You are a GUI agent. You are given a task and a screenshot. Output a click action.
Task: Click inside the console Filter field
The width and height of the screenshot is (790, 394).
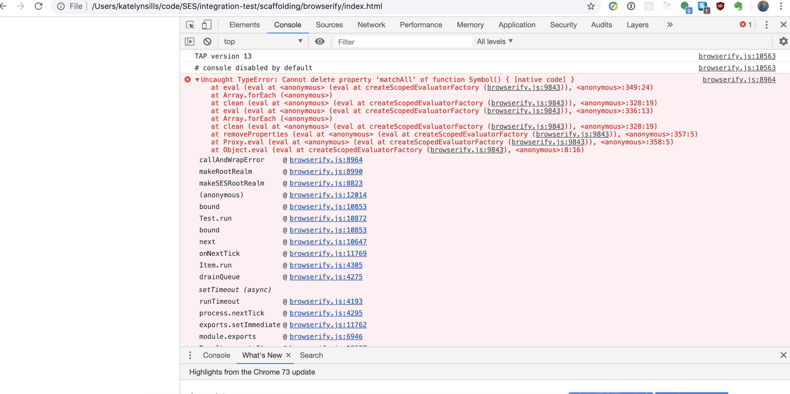(x=403, y=41)
